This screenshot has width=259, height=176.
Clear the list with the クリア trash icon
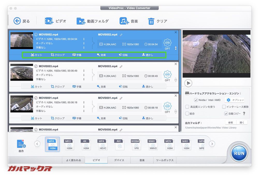[x=151, y=21]
